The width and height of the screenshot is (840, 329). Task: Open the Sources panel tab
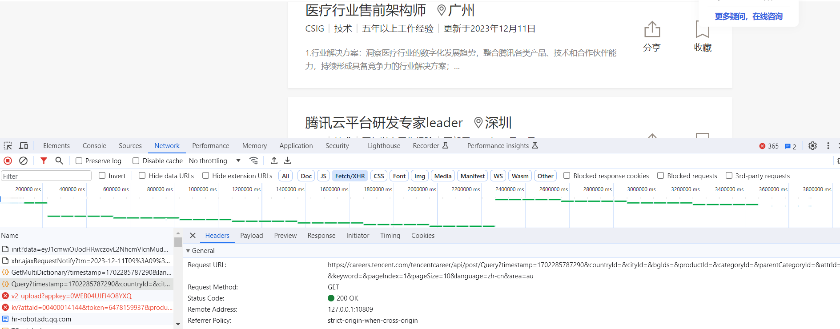point(130,146)
